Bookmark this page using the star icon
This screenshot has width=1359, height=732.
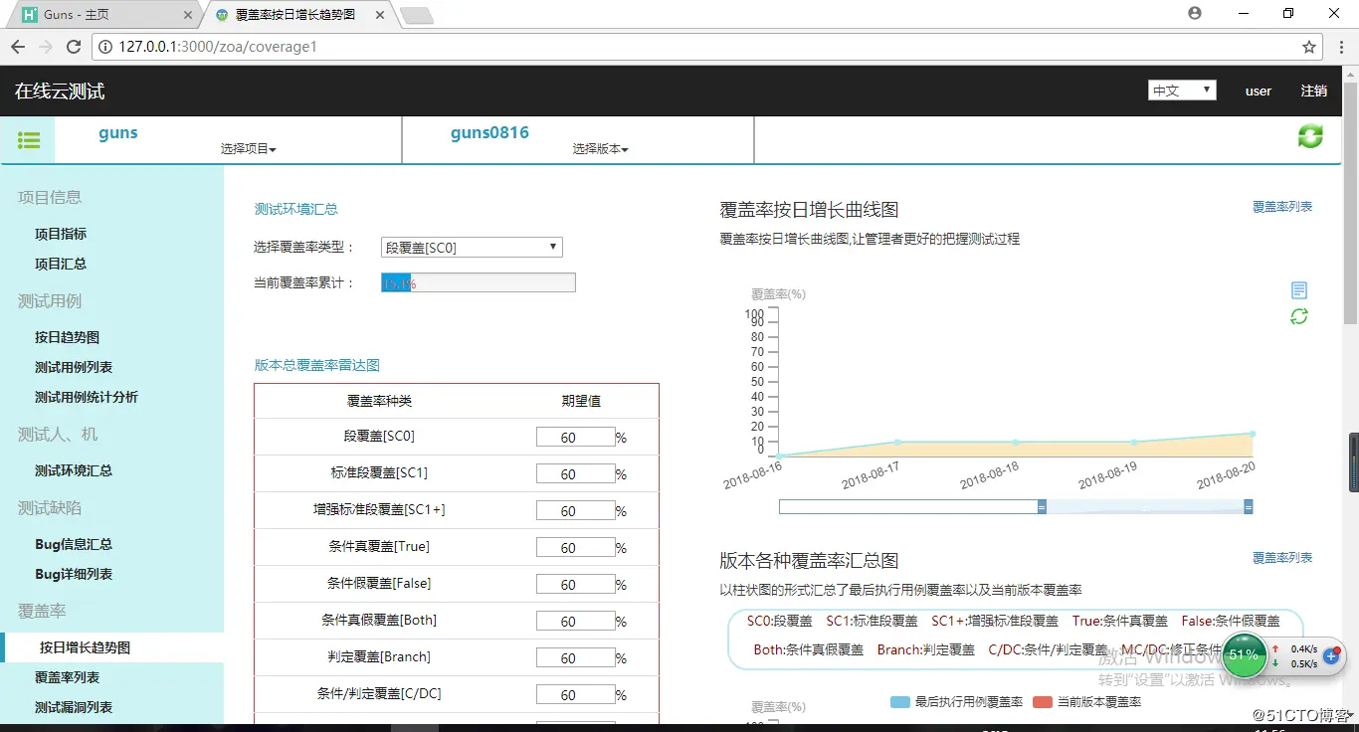[x=1310, y=46]
